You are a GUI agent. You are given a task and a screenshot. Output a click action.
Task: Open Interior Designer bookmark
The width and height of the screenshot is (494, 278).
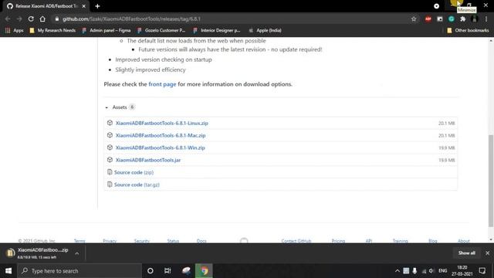coord(217,31)
